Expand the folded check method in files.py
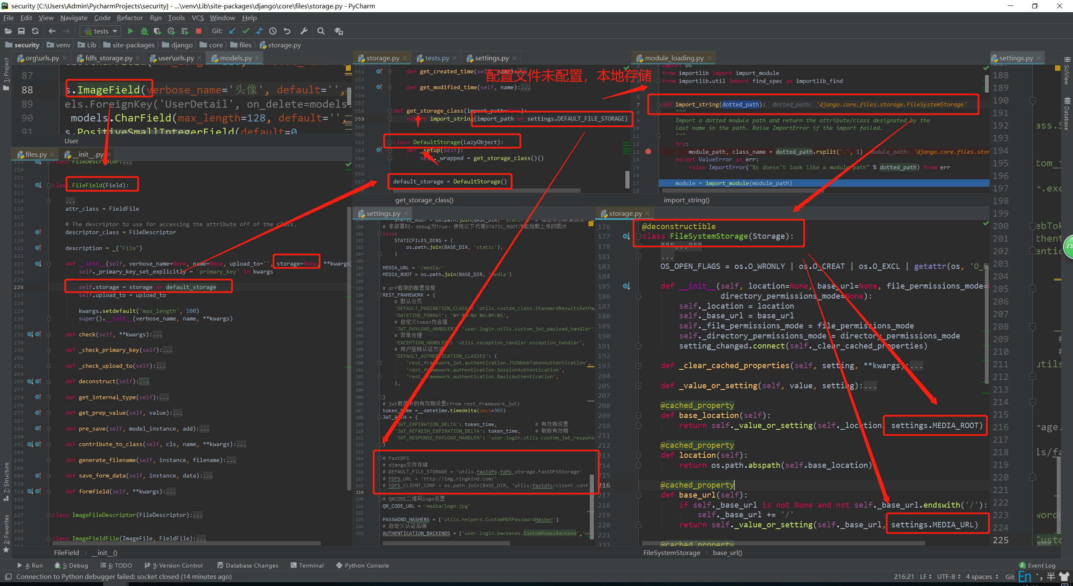This screenshot has height=586, width=1073. pos(49,335)
